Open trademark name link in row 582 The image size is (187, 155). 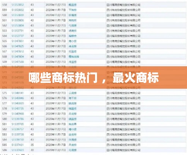[73, 129]
